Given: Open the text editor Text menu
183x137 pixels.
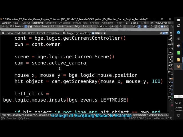Looking at the screenshot, I should tap(17, 33).
